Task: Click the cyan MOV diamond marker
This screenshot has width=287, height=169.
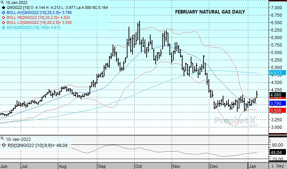Action: [4, 27]
